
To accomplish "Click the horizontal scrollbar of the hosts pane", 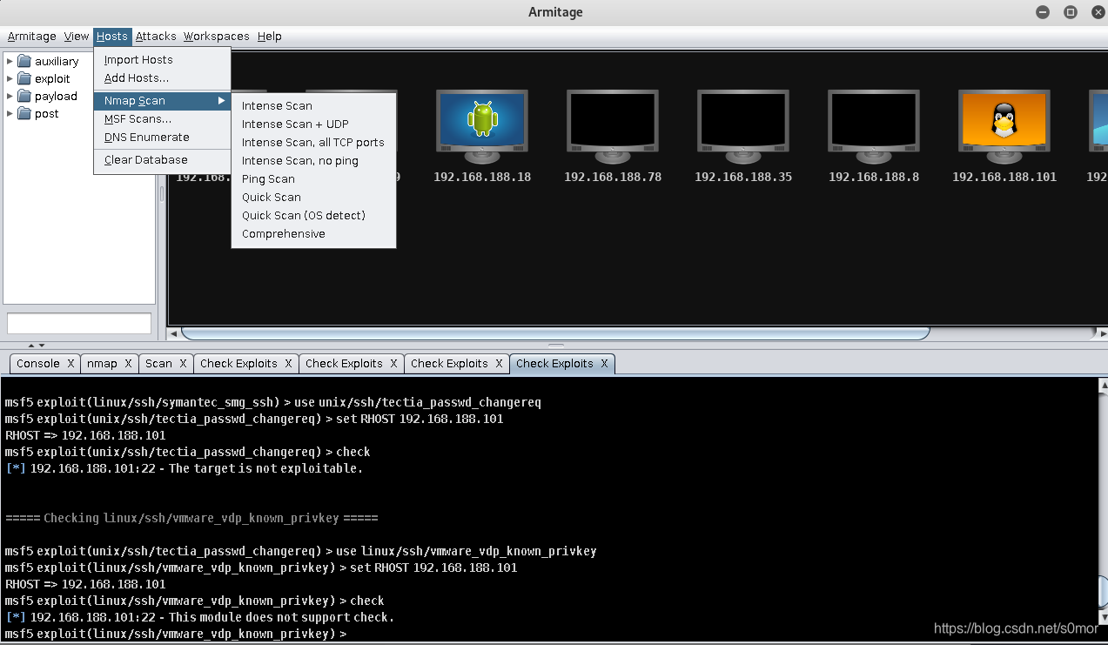I will [x=555, y=333].
